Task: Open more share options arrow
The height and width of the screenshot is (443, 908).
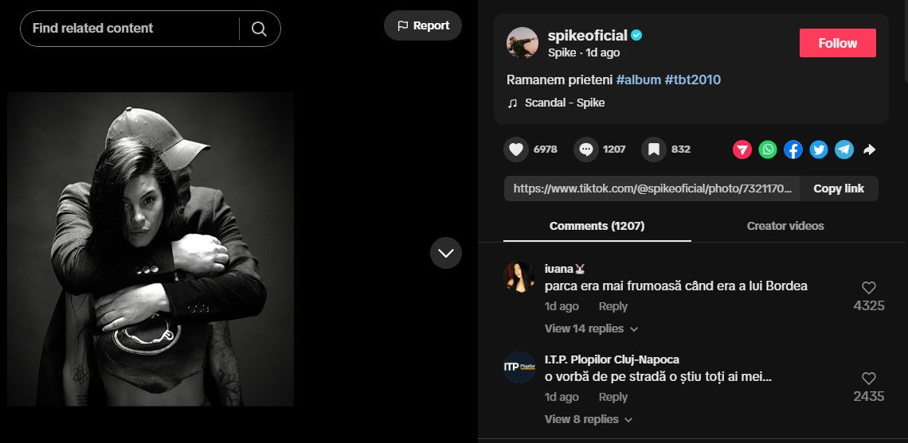Action: [869, 150]
